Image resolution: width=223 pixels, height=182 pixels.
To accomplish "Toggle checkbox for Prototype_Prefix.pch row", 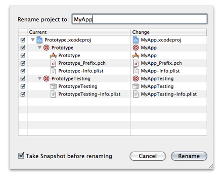I will pyautogui.click(x=23, y=63).
